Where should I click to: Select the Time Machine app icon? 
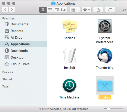coord(69,85)
